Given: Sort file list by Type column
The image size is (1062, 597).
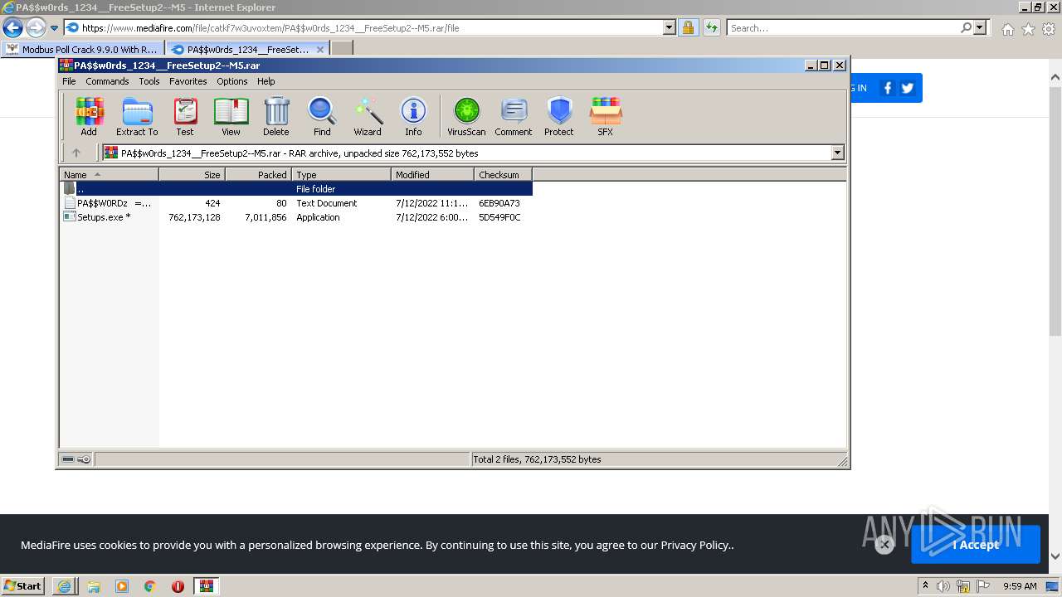Looking at the screenshot, I should [x=341, y=175].
